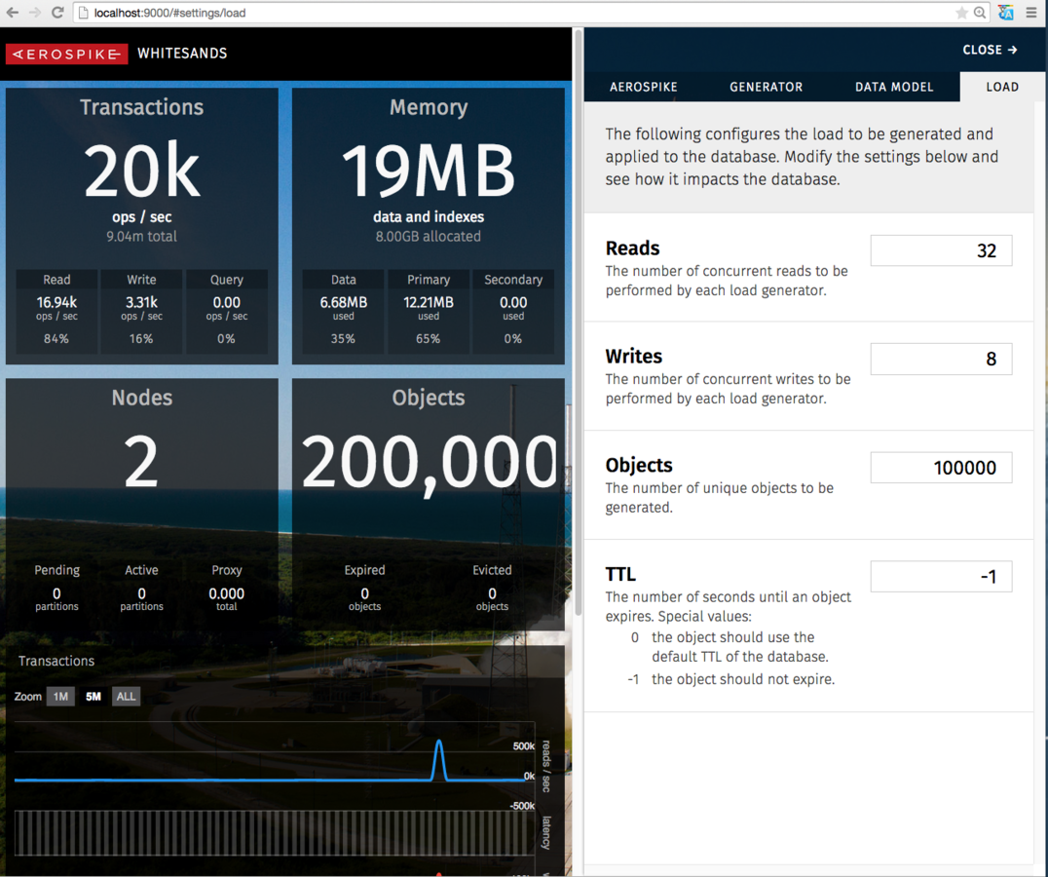Click the Objects count input field
Image resolution: width=1048 pixels, height=877 pixels.
point(941,467)
